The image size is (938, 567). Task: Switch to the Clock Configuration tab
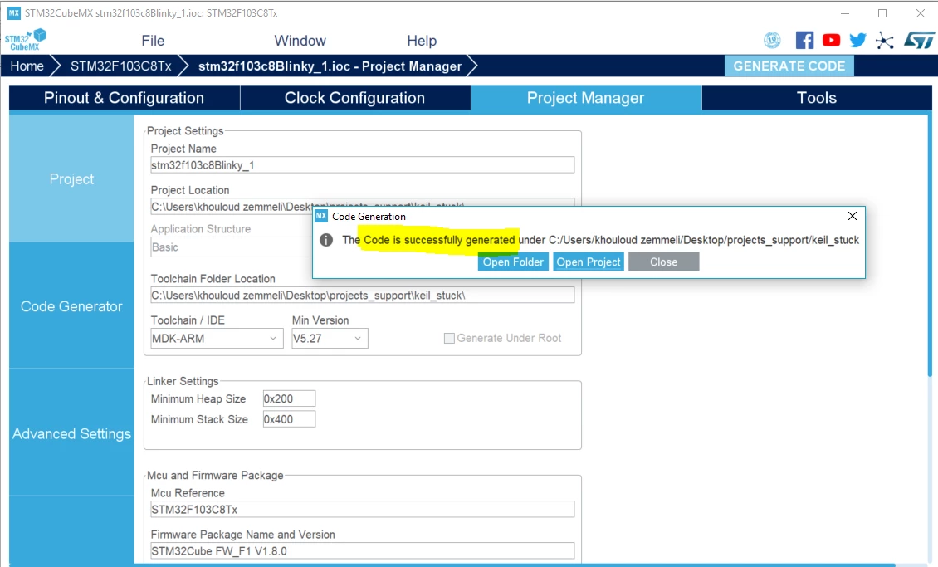[x=354, y=98]
